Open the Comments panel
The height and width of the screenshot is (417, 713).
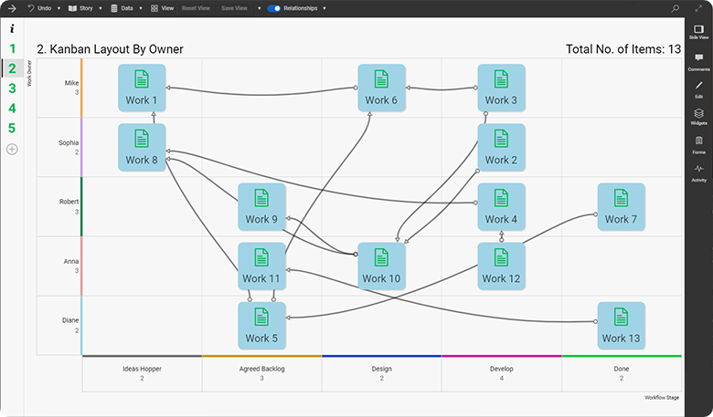coord(698,60)
